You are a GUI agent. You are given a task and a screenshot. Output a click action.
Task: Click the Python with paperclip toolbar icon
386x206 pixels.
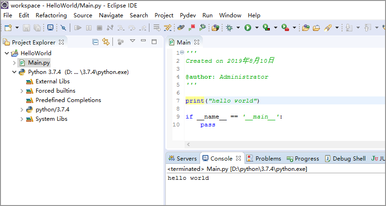point(181,28)
